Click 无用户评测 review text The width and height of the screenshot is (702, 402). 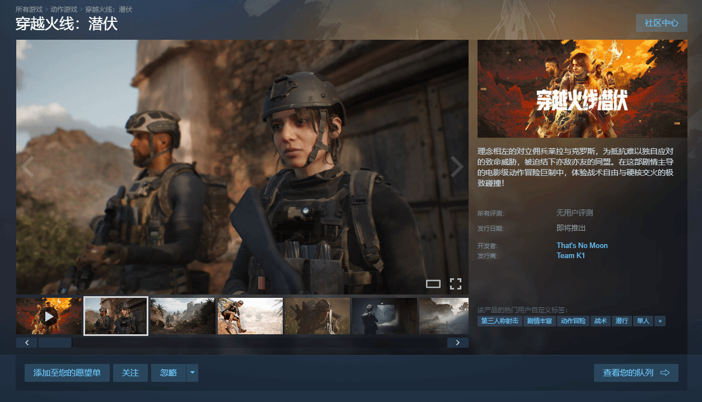click(x=574, y=213)
